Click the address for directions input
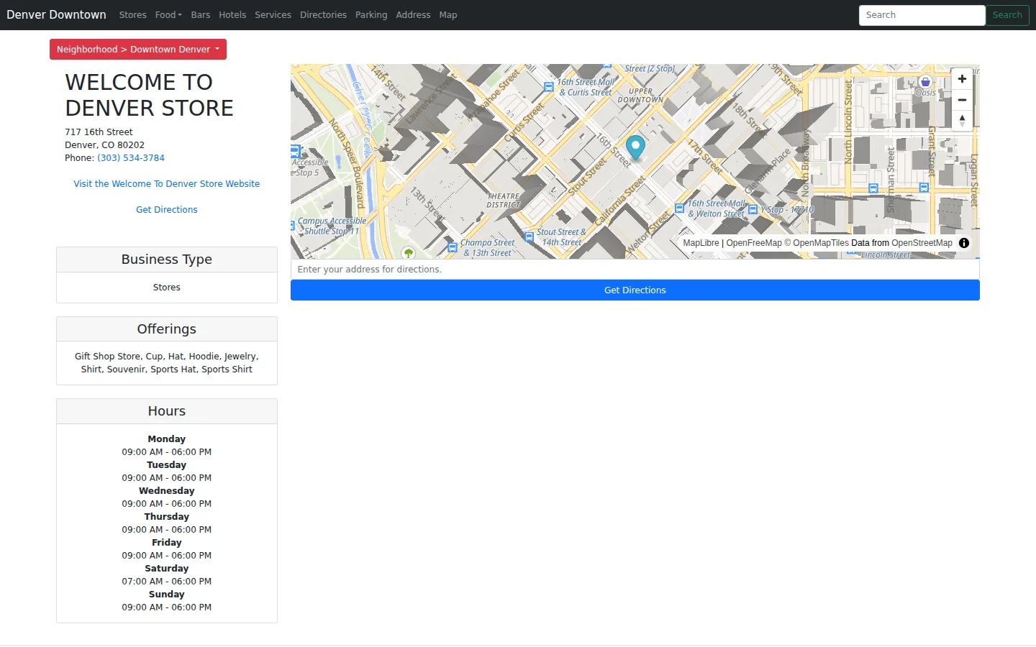1036x647 pixels. [x=635, y=270]
